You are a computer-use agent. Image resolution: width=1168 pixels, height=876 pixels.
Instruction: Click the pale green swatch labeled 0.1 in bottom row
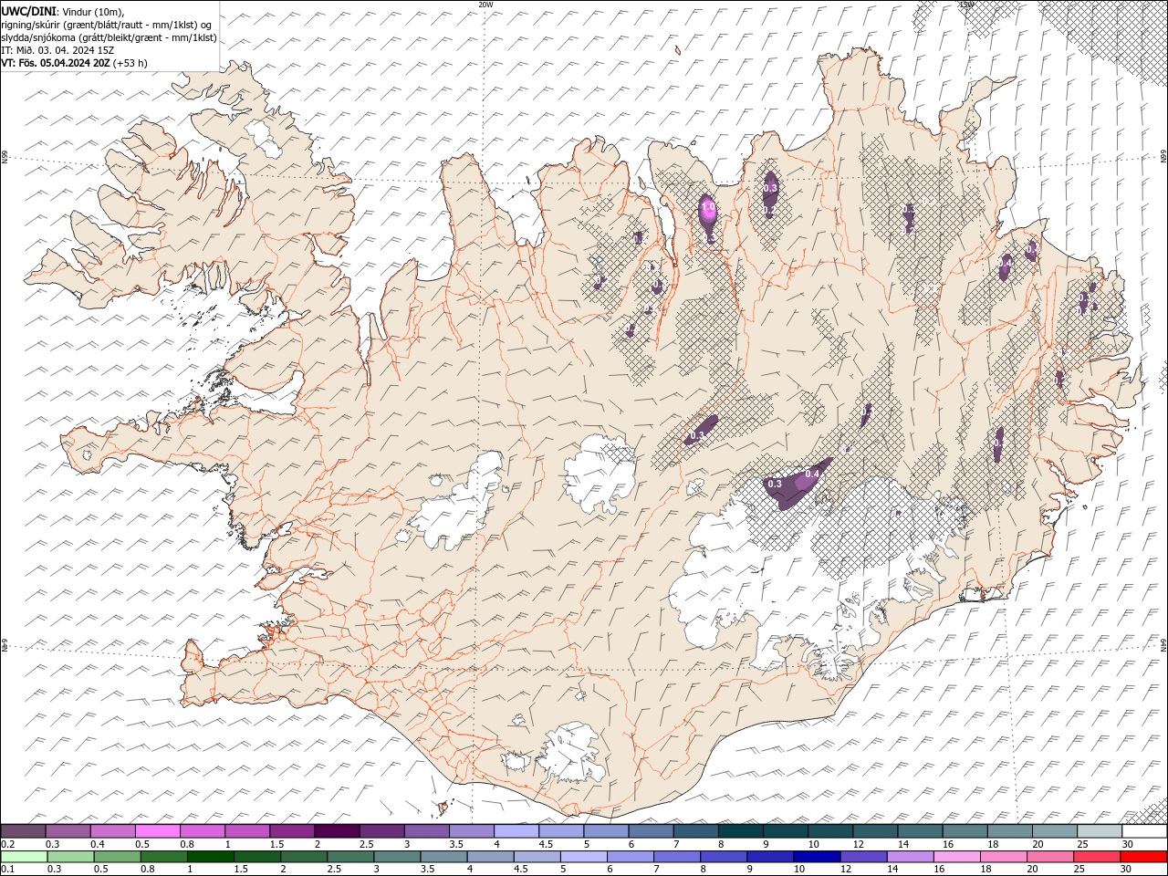coord(24,857)
